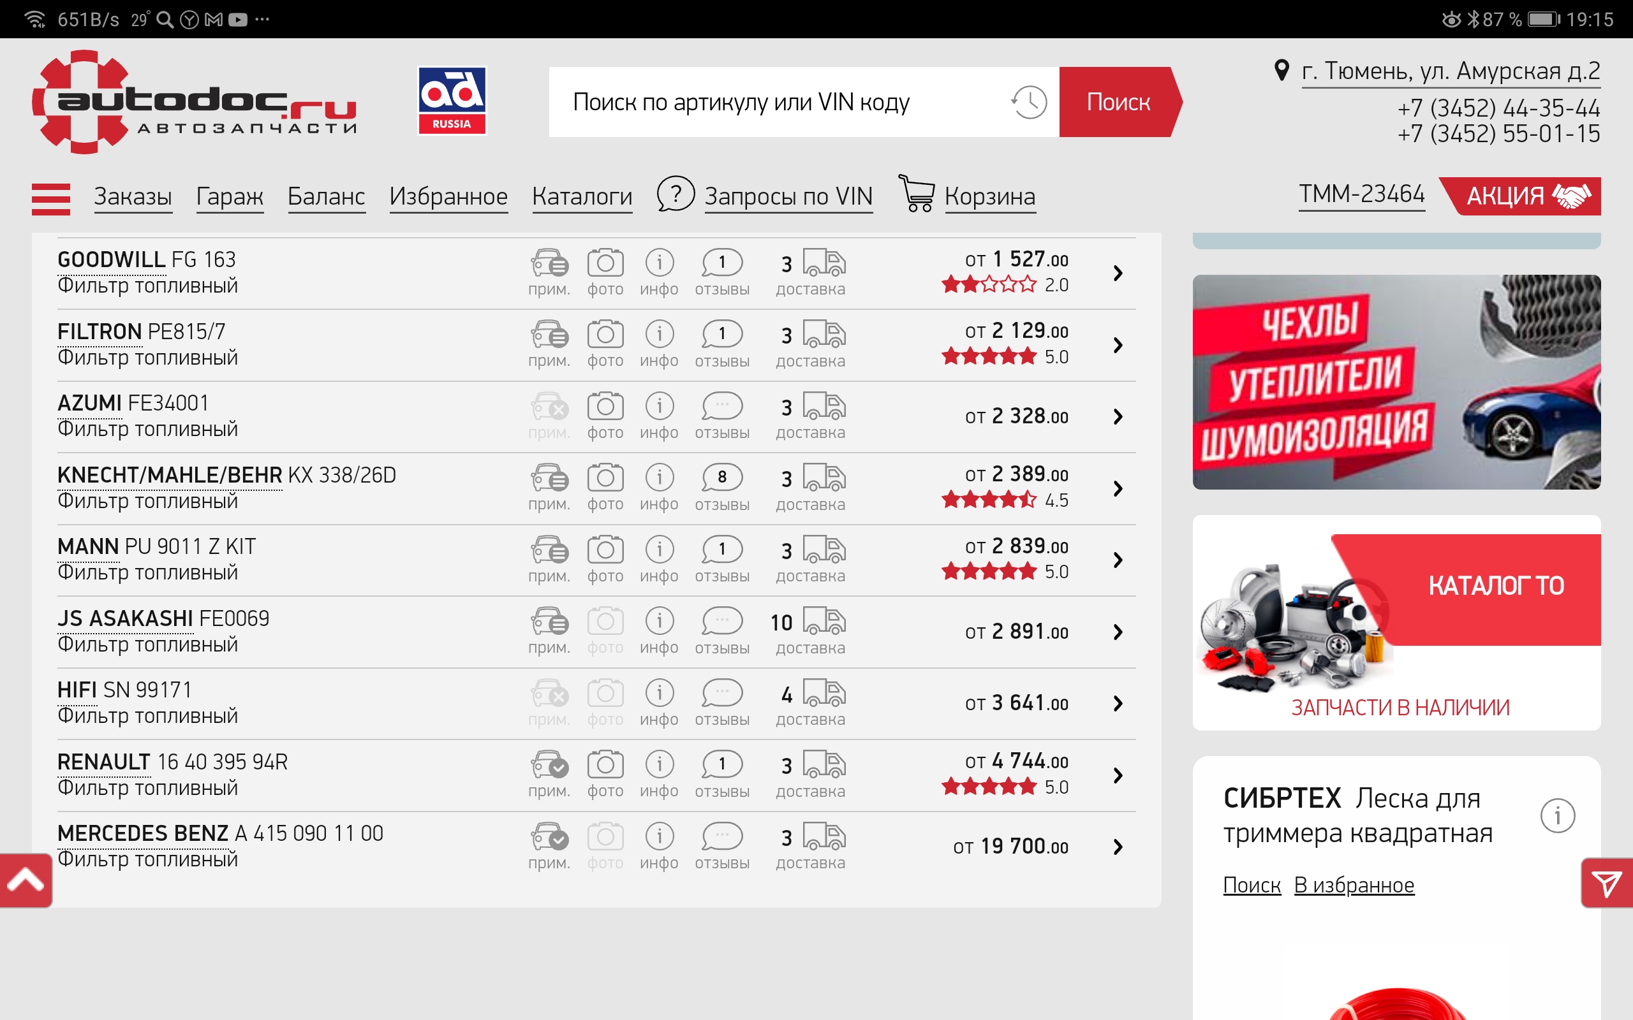Click price от 3 641.00
The image size is (1633, 1020).
pyautogui.click(x=1016, y=703)
